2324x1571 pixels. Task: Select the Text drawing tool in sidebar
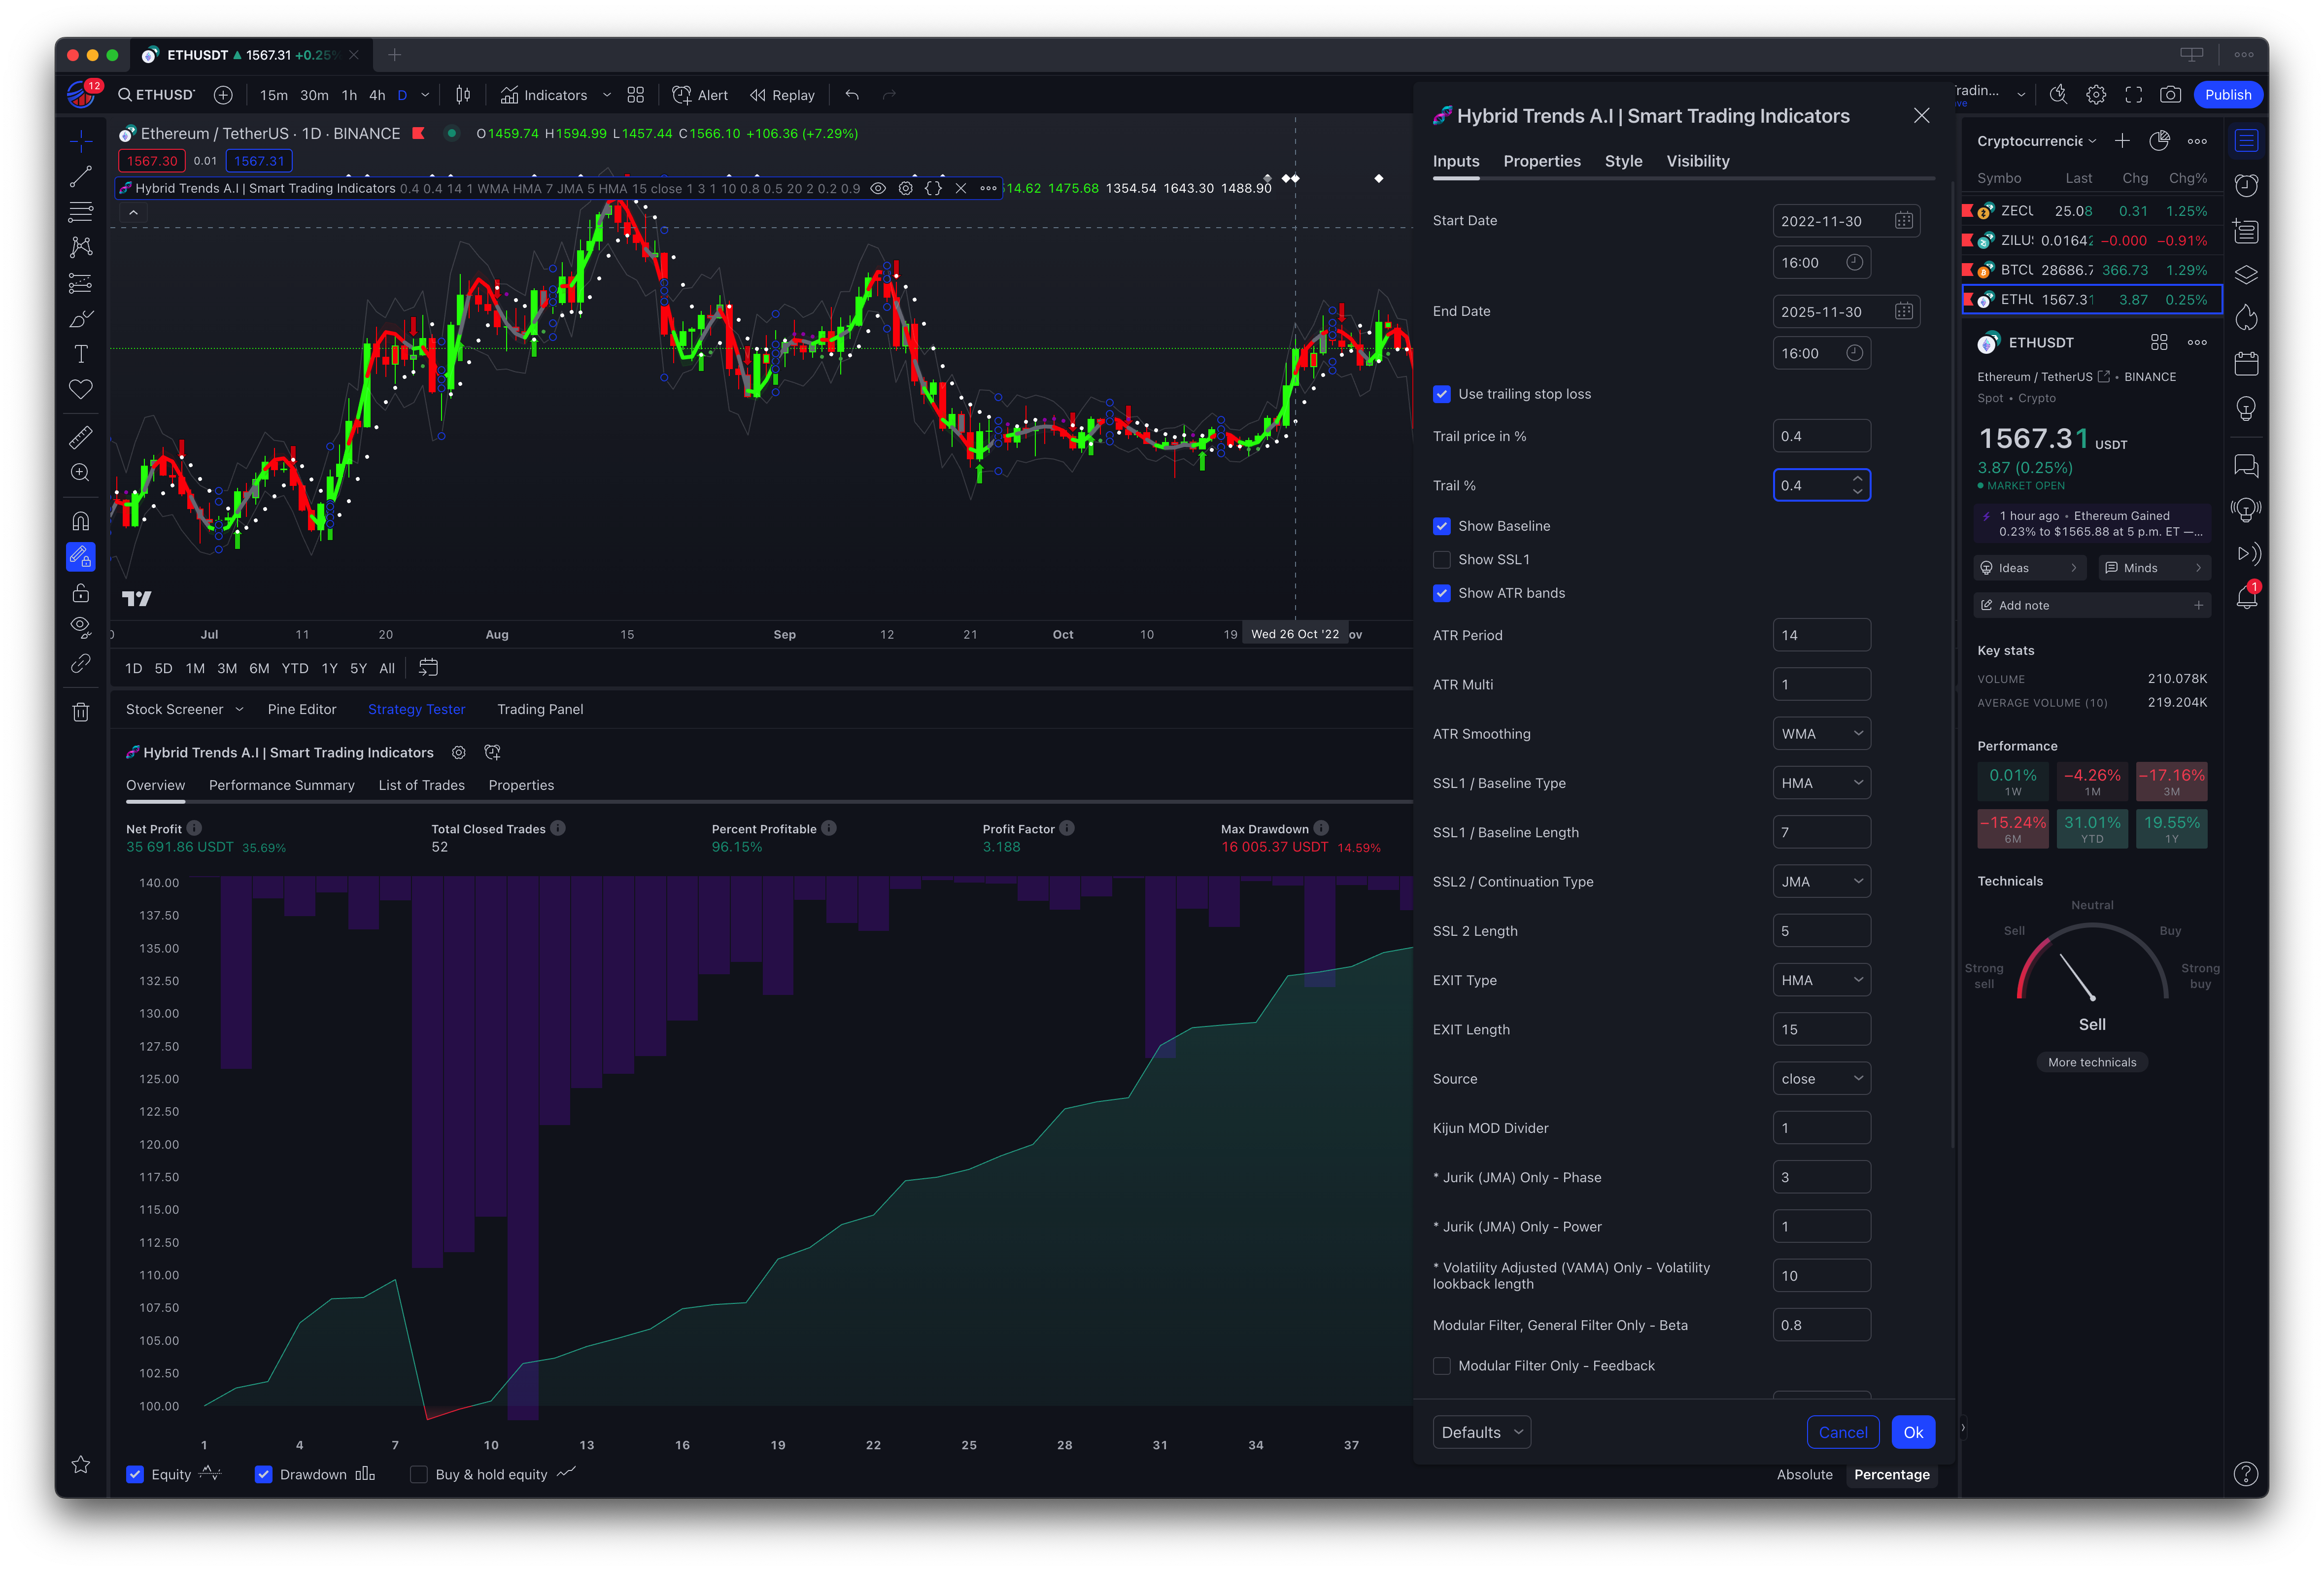(x=81, y=354)
